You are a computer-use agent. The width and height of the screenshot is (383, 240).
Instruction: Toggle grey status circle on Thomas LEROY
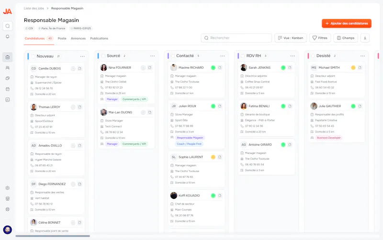click(73, 107)
